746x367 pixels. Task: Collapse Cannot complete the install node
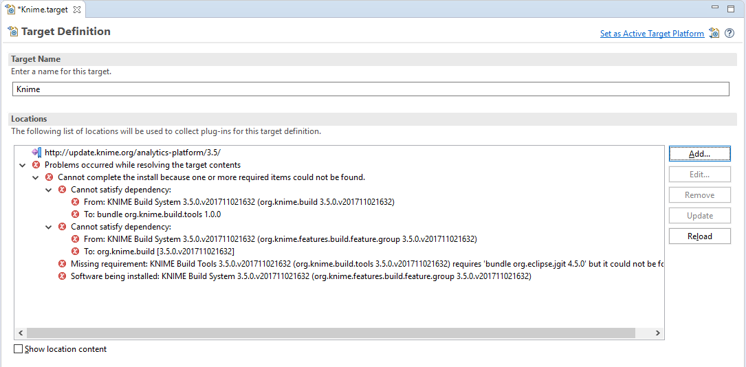tap(36, 177)
